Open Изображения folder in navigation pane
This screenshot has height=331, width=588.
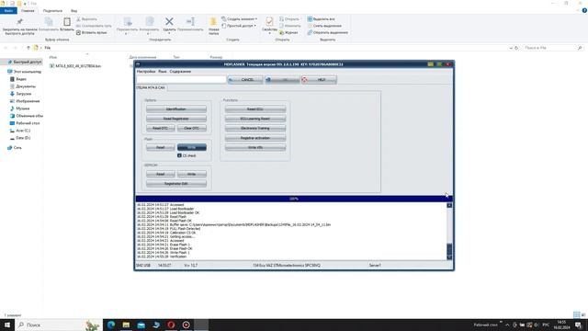[x=25, y=101]
